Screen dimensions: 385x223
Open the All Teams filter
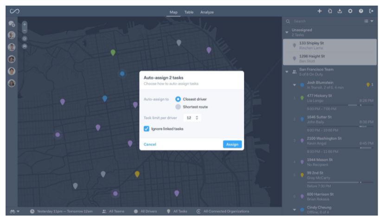pyautogui.click(x=114, y=211)
